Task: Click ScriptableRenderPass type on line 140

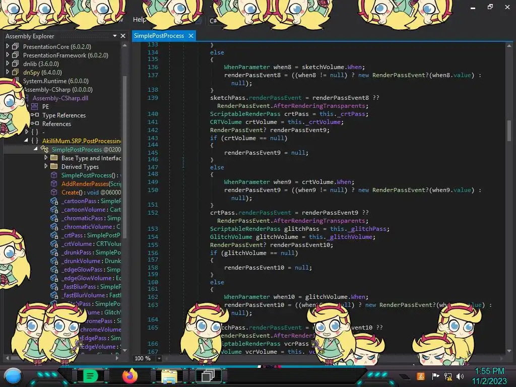Action: (245, 114)
